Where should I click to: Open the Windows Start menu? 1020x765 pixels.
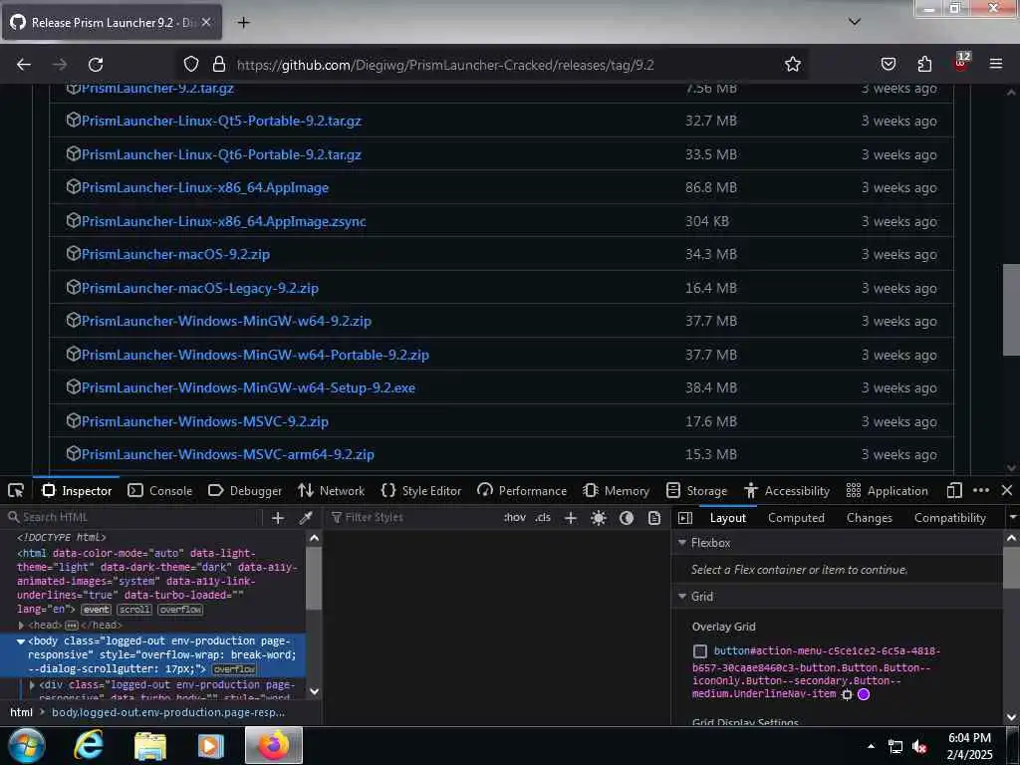tap(27, 745)
